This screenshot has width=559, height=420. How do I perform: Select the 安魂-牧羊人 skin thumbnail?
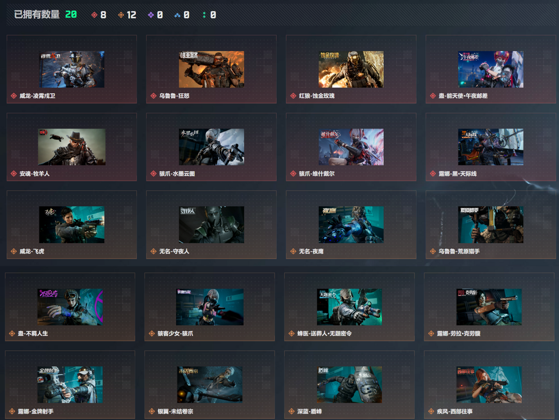[x=71, y=147]
